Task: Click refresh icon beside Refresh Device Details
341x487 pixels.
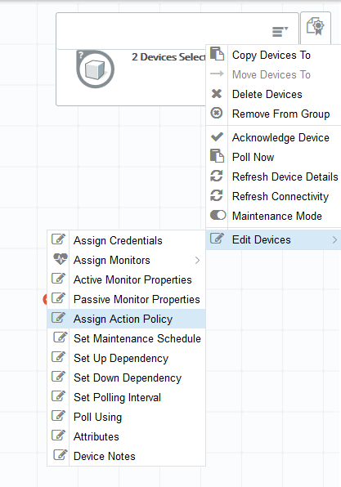Action: coord(217,176)
